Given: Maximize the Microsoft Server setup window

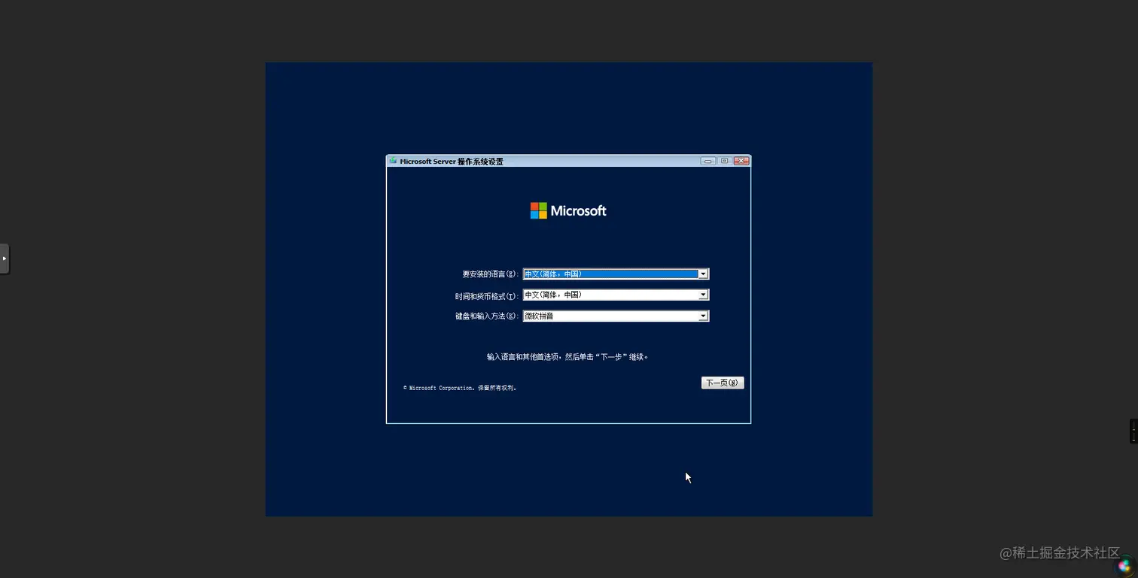Looking at the screenshot, I should pyautogui.click(x=724, y=161).
